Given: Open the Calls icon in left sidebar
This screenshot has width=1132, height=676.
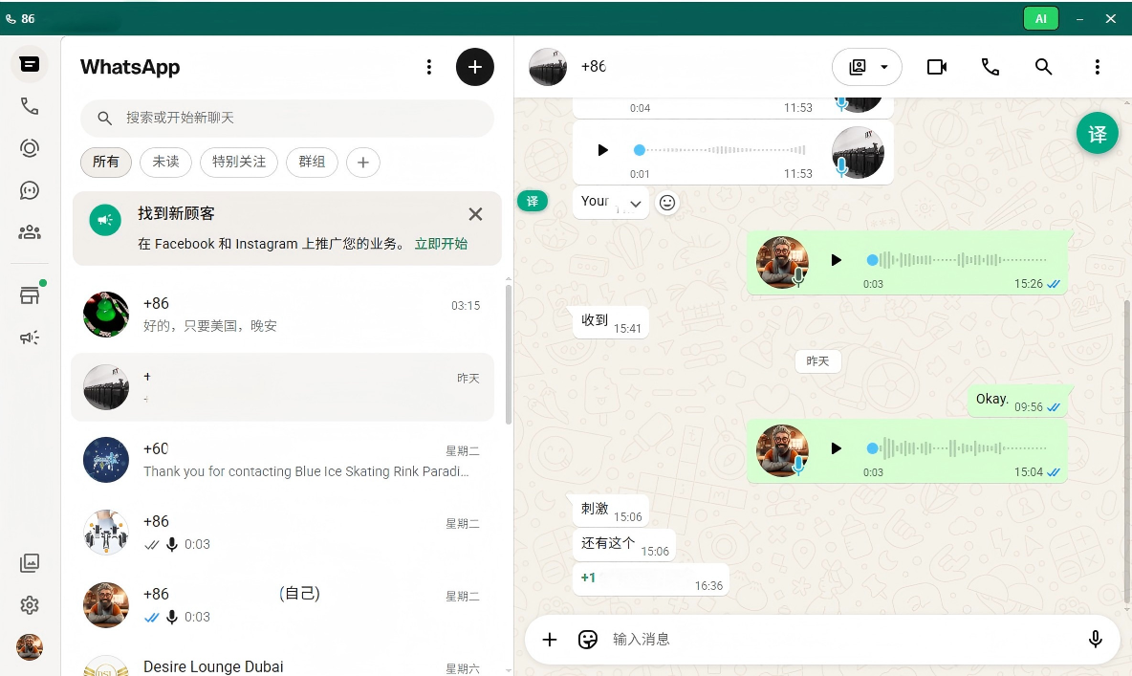Looking at the screenshot, I should (x=30, y=106).
